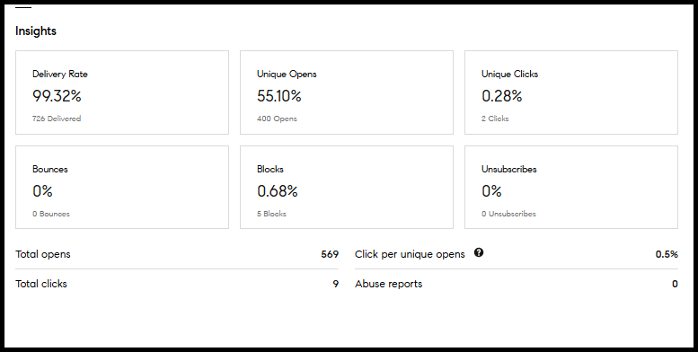Viewport: 698px width, 352px height.
Task: Click the 0.5% click per unique opens value
Action: click(x=667, y=254)
